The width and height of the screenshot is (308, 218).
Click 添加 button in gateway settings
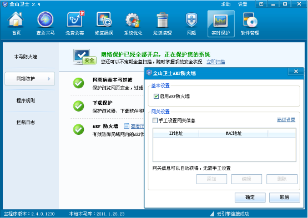point(211,179)
